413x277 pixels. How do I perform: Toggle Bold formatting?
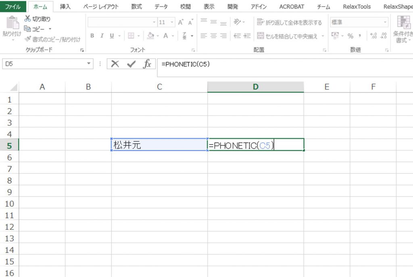tap(92, 35)
